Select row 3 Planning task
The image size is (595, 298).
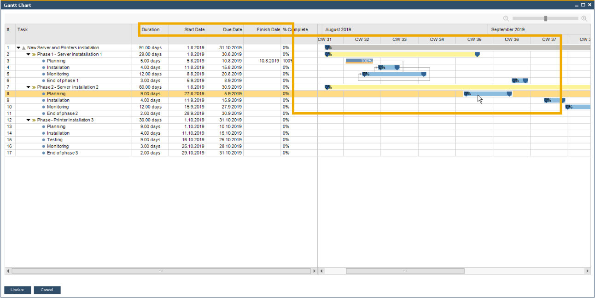[x=161, y=61]
